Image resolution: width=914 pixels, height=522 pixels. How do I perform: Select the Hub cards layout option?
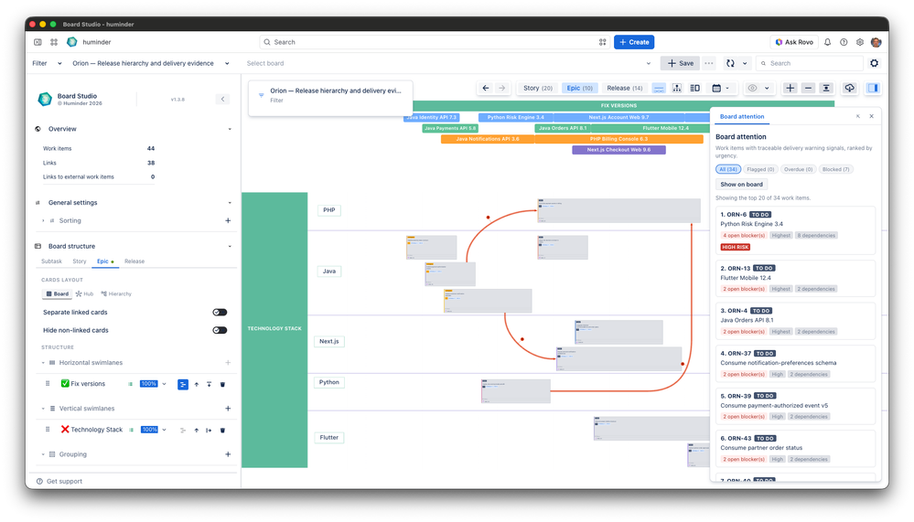coord(84,294)
